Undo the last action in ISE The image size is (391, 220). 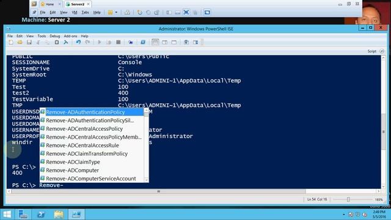78,42
